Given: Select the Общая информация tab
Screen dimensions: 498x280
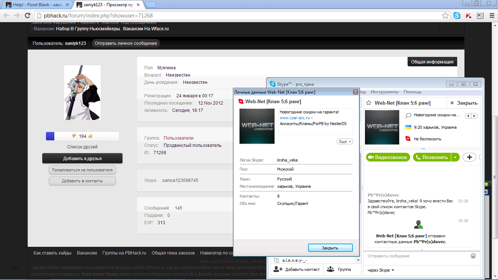Looking at the screenshot, I should [x=432, y=62].
